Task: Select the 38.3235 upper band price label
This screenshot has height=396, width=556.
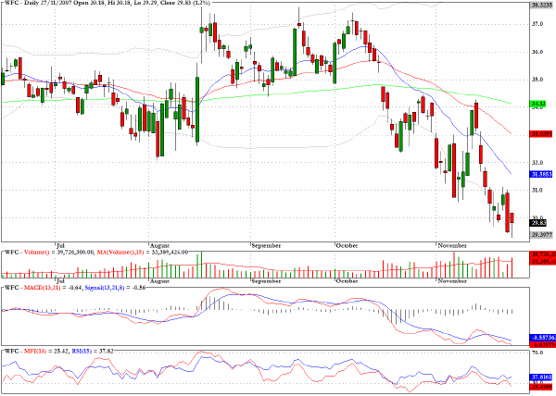Action: [x=542, y=5]
